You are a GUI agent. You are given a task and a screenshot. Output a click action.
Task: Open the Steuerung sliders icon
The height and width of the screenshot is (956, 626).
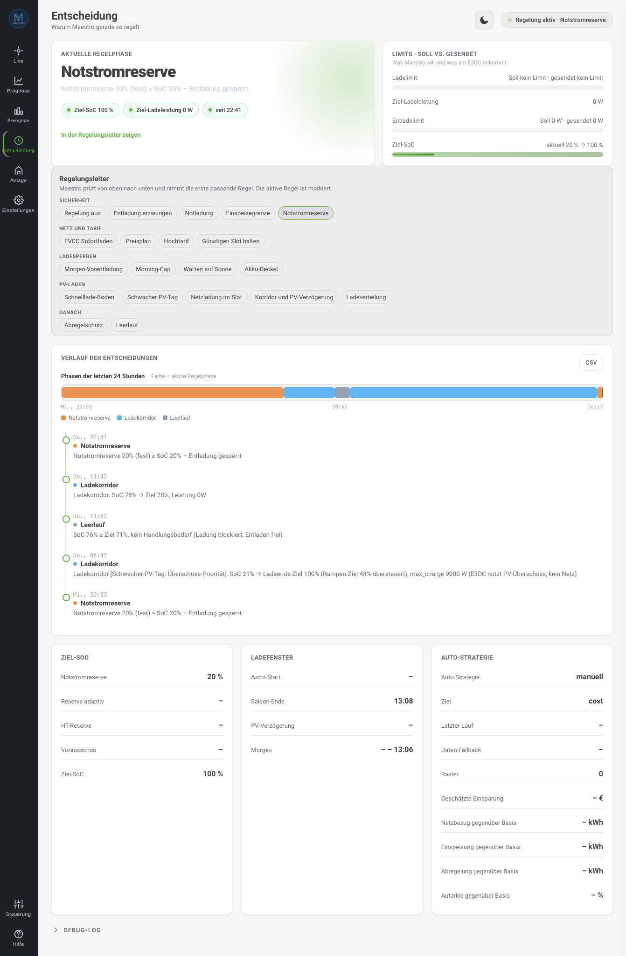pyautogui.click(x=18, y=904)
